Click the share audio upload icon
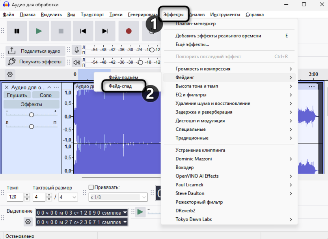This screenshot has height=239, width=328. (12, 51)
